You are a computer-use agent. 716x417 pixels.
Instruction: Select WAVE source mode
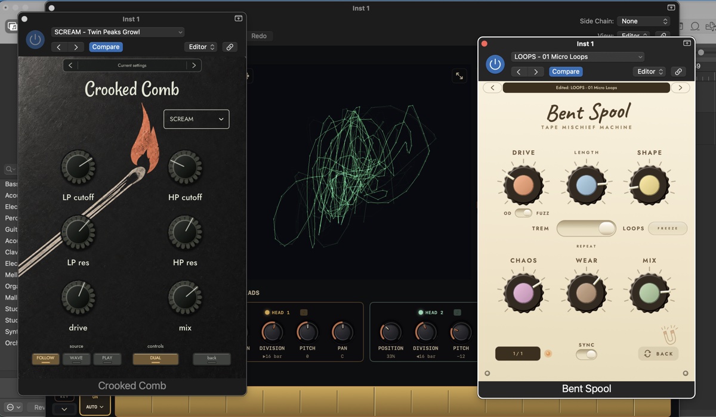pos(76,359)
